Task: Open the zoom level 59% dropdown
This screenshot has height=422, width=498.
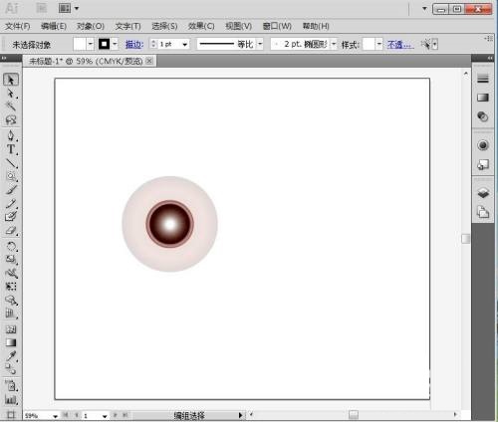Action: (x=55, y=416)
